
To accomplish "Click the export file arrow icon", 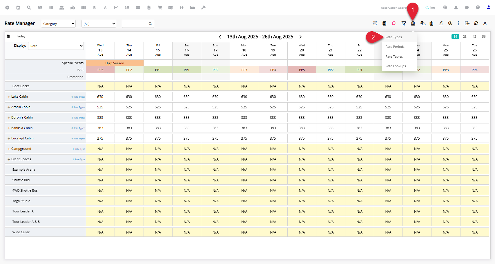I will (467, 23).
